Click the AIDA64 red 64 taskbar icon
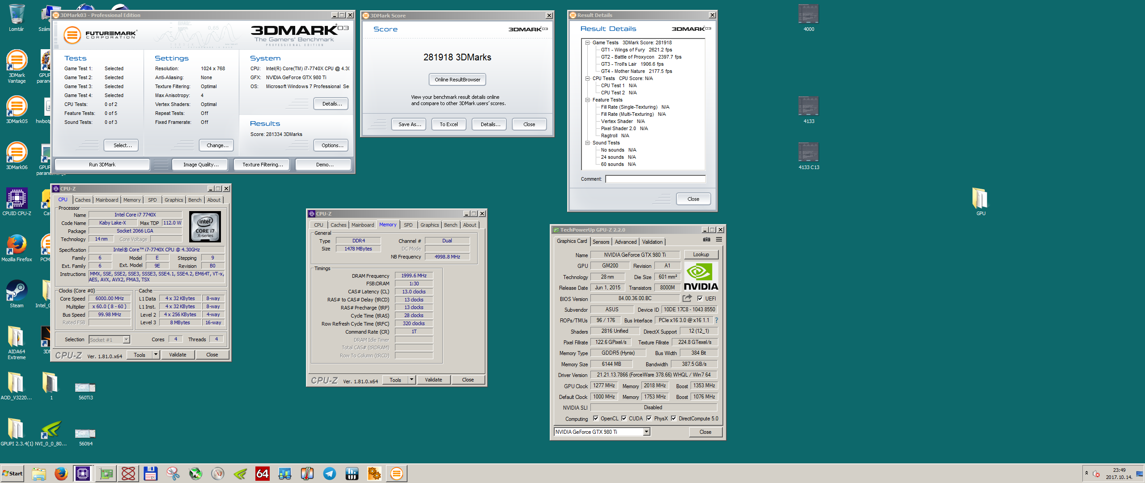The width and height of the screenshot is (1145, 483). click(263, 474)
